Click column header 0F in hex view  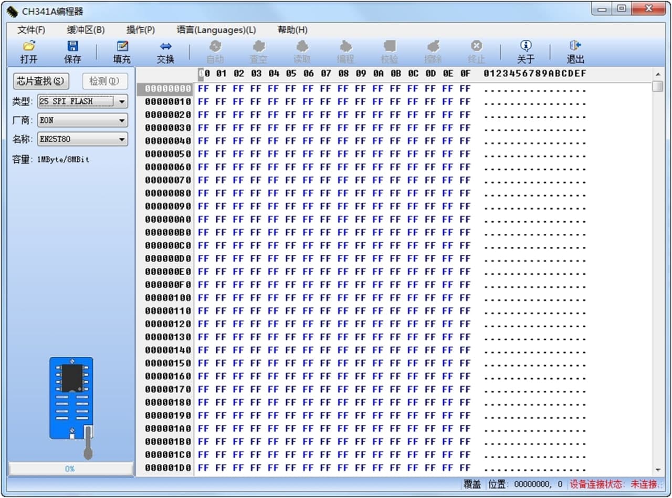pyautogui.click(x=465, y=74)
